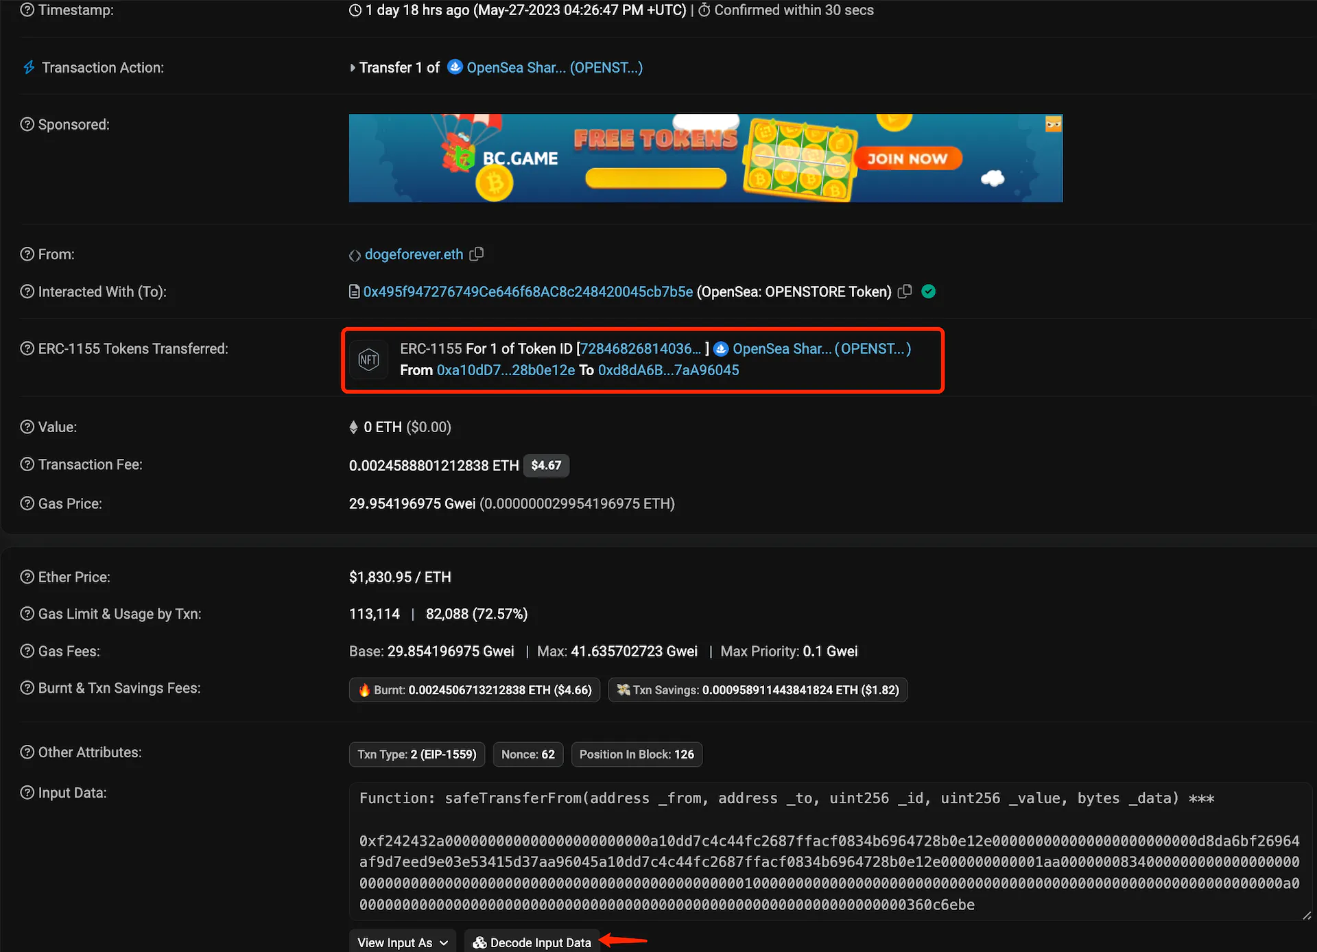Click the 0.0024588801212838 ETH fee value
Image resolution: width=1317 pixels, height=952 pixels.
click(434, 465)
